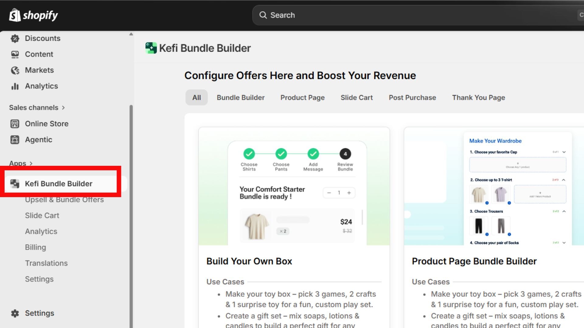Click the plus quantity button
584x328 pixels.
tap(349, 193)
